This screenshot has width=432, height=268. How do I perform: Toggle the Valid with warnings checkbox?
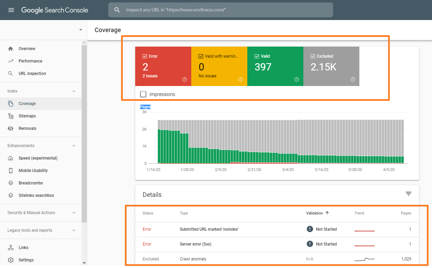click(x=201, y=56)
